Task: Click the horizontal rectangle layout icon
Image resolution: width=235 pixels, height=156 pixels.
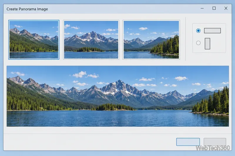Action: point(212,31)
